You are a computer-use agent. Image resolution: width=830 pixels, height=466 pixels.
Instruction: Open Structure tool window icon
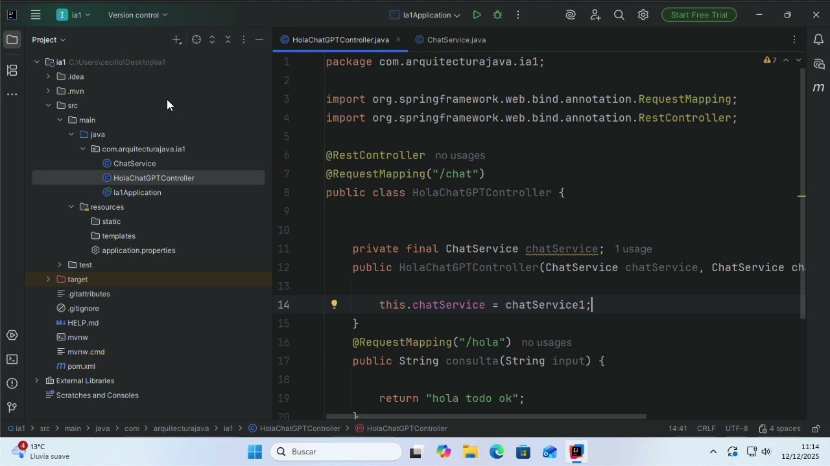12,70
